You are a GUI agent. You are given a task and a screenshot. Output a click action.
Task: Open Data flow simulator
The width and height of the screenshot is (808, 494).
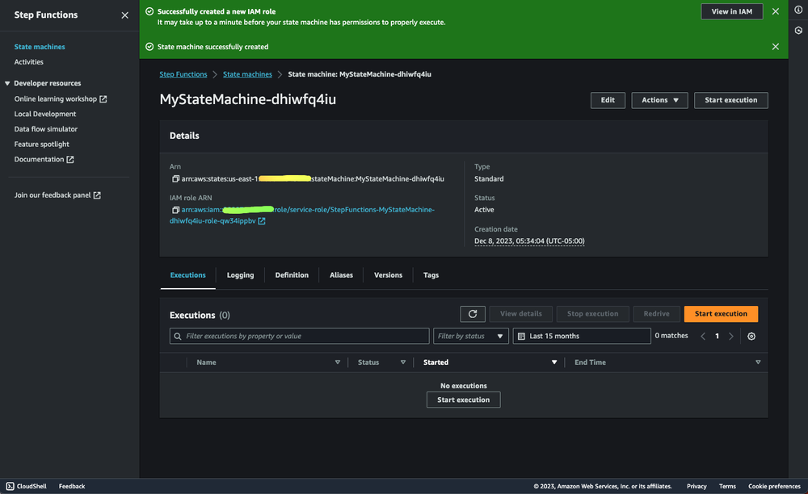(46, 129)
